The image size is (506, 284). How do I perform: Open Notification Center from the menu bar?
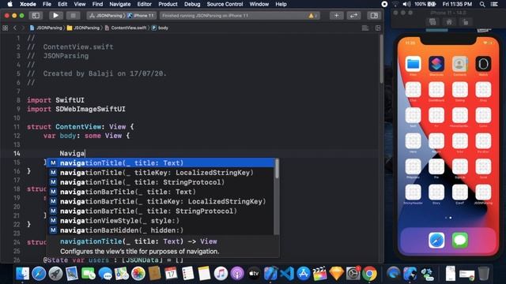[494, 4]
